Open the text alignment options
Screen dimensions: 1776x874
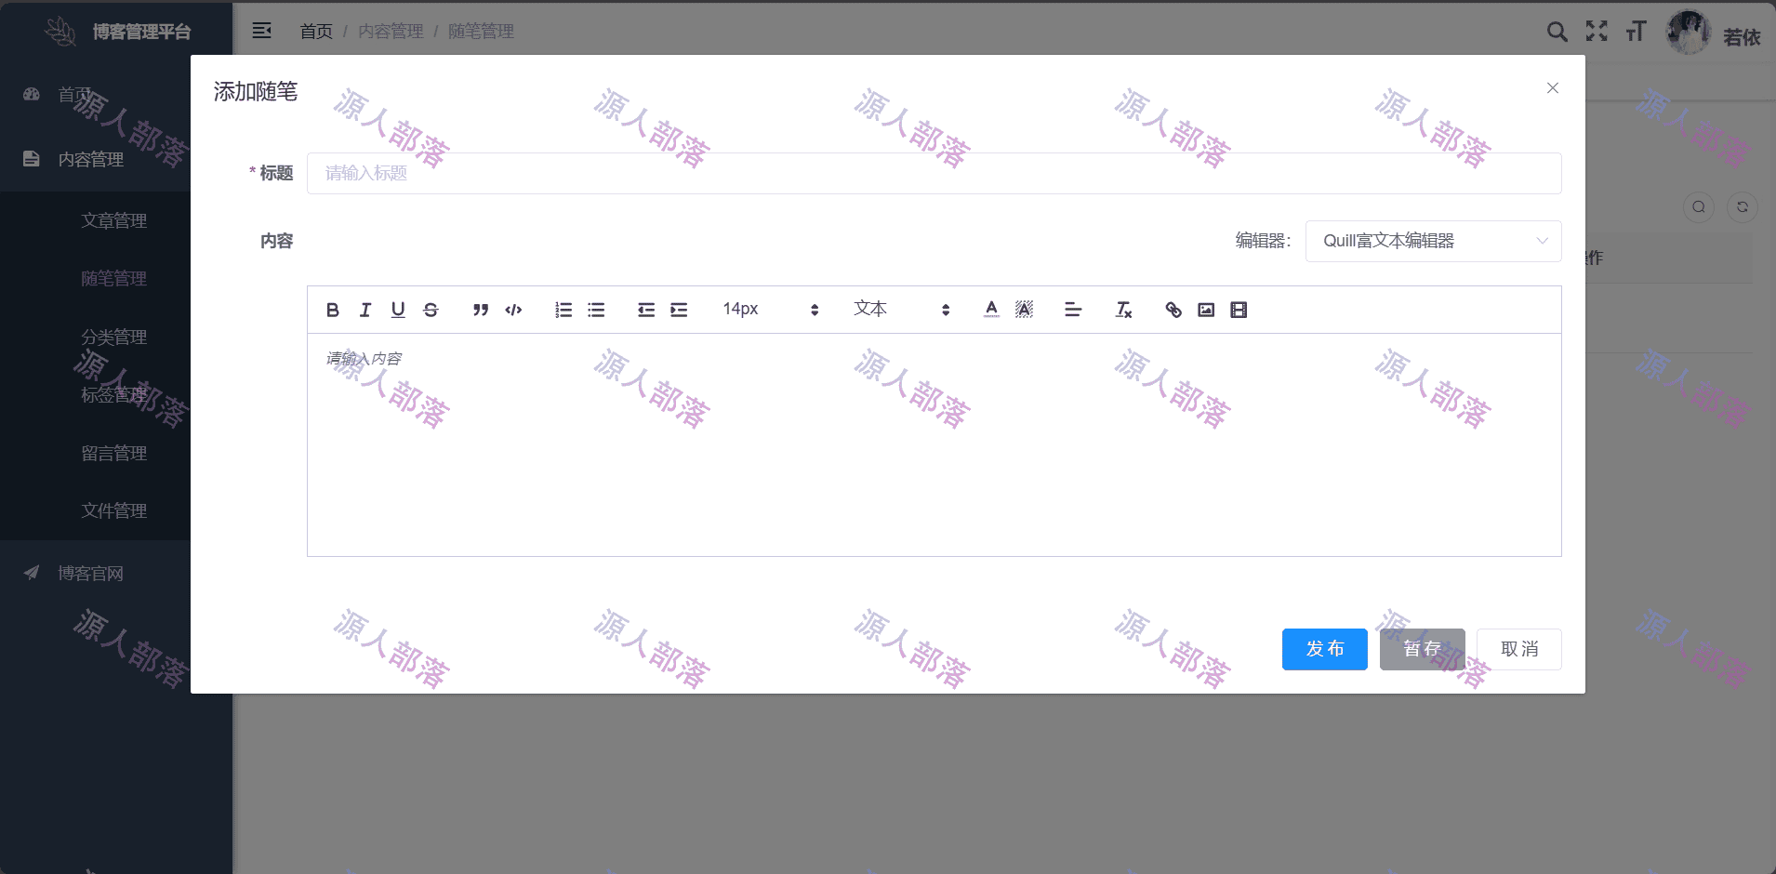tap(1073, 310)
